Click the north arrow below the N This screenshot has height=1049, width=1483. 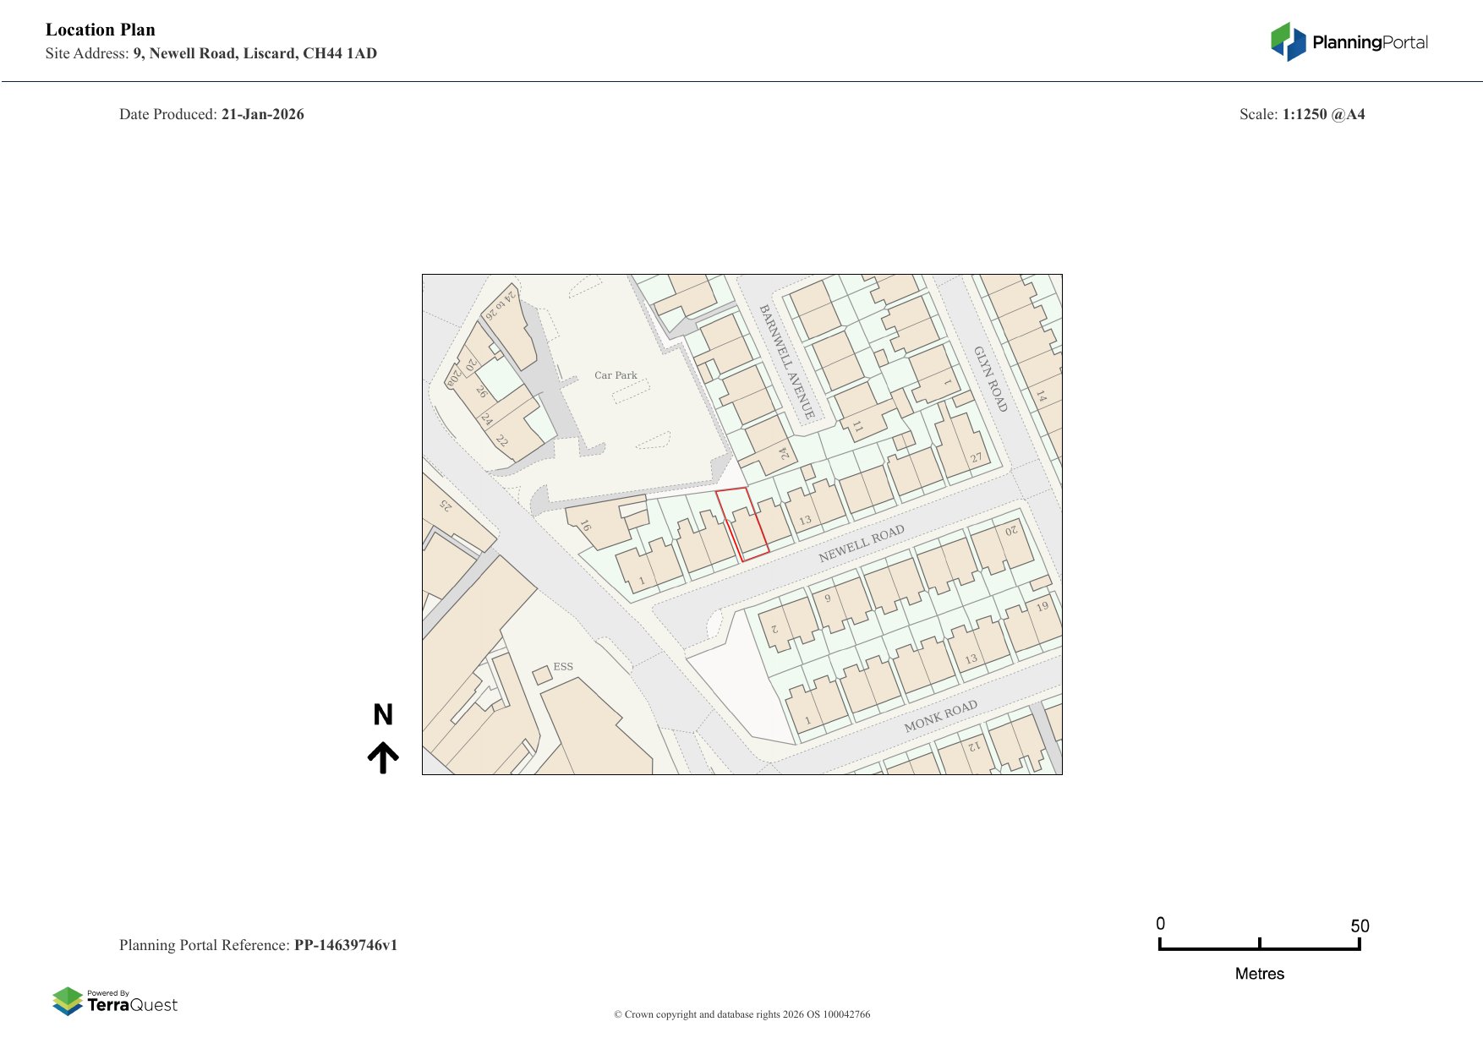pyautogui.click(x=383, y=758)
